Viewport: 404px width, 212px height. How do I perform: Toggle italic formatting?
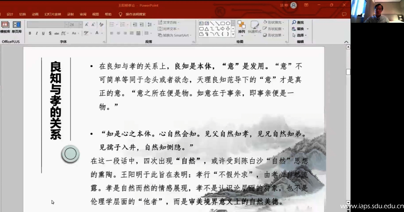37,33
